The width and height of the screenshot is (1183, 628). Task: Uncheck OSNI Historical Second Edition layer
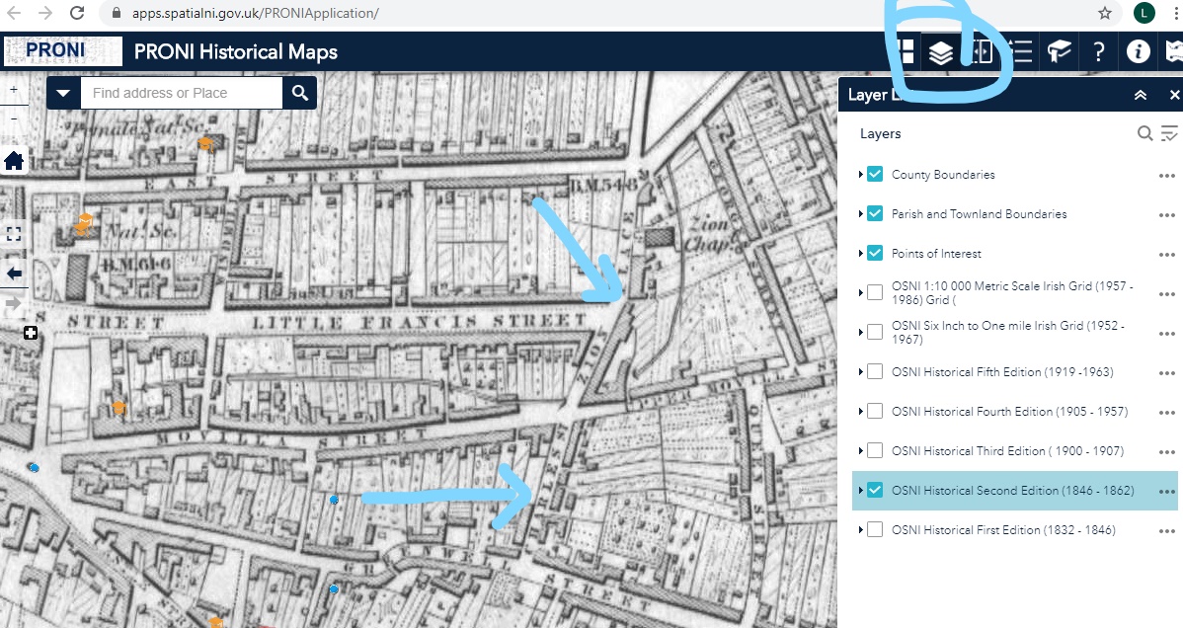point(875,490)
